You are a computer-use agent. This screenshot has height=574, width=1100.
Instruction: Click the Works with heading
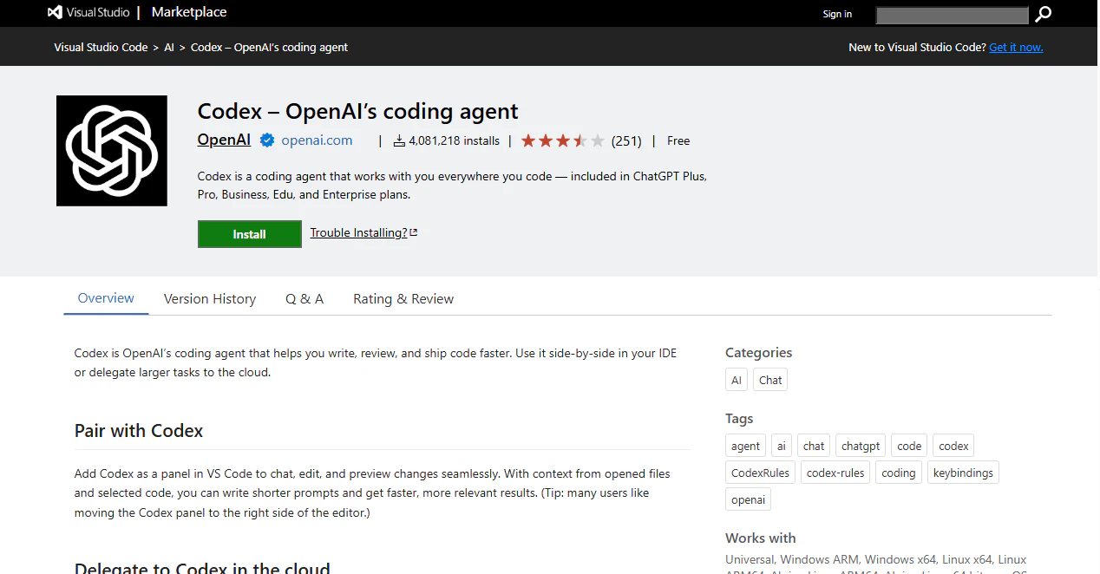coord(760,538)
